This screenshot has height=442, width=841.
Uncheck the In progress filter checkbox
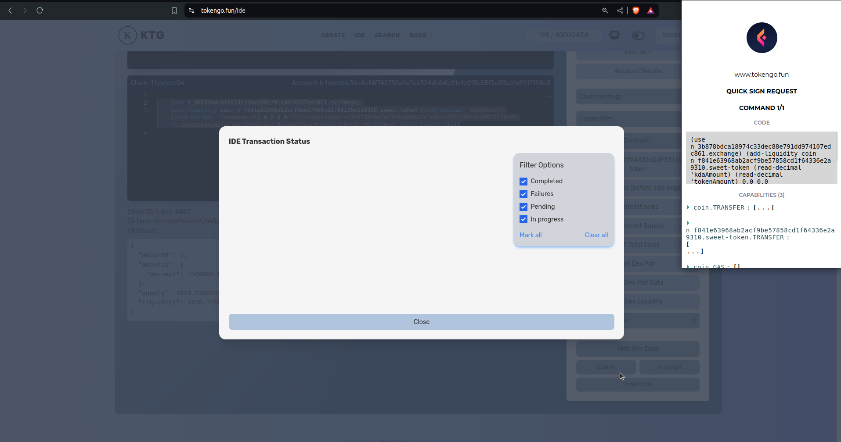[523, 219]
